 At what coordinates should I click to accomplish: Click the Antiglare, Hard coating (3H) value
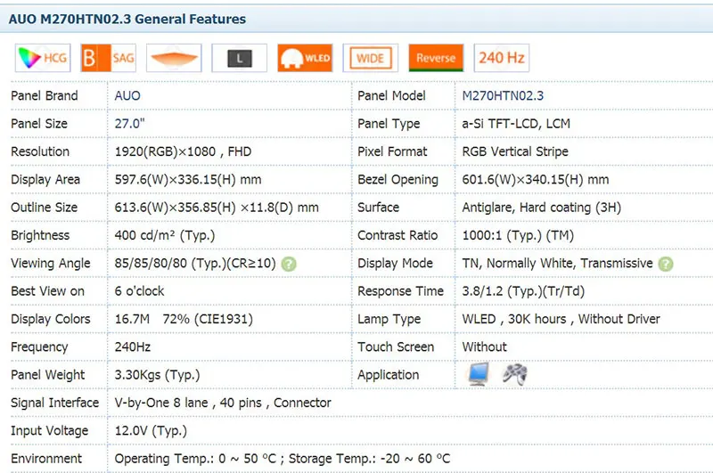click(x=542, y=208)
